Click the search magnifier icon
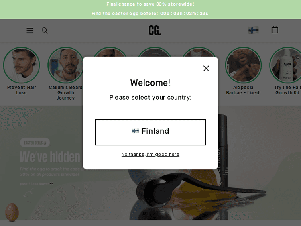The image size is (301, 226). pos(45,31)
